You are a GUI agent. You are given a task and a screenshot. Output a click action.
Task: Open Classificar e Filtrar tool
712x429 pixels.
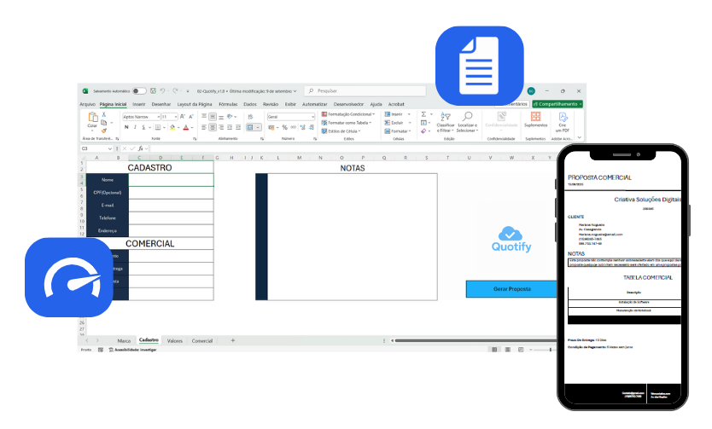click(446, 120)
